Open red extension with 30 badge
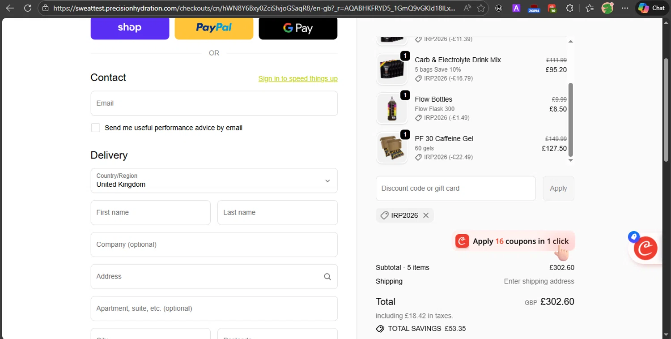Viewport: 671px width, 339px height. coord(552,8)
